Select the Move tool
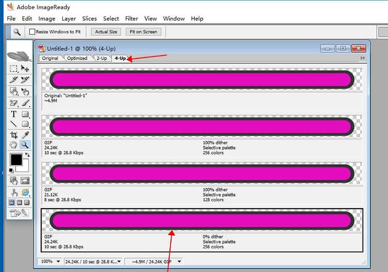 [25, 68]
